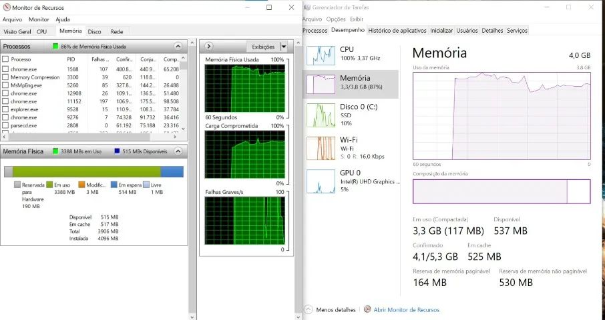605x320 pixels.
Task: Click the physical memory usage bar
Action: click(93, 172)
